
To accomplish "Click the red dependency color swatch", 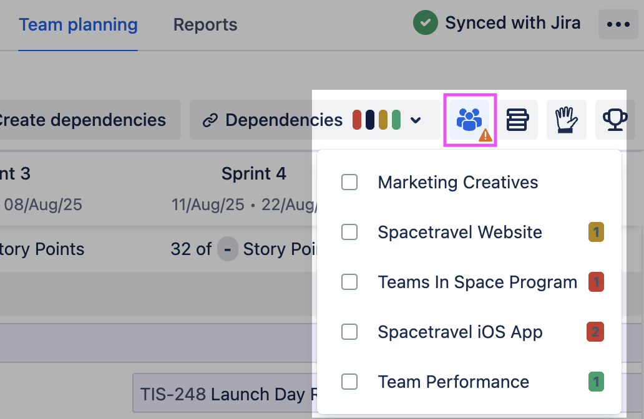I will point(357,120).
